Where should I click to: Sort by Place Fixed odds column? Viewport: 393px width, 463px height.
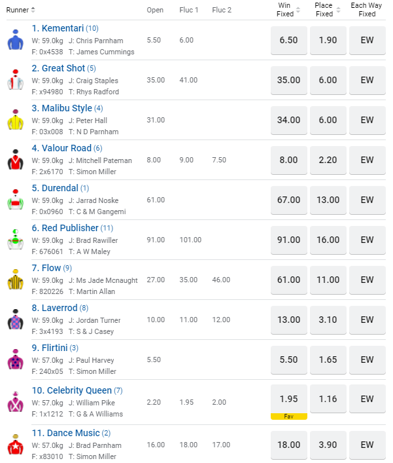337,10
